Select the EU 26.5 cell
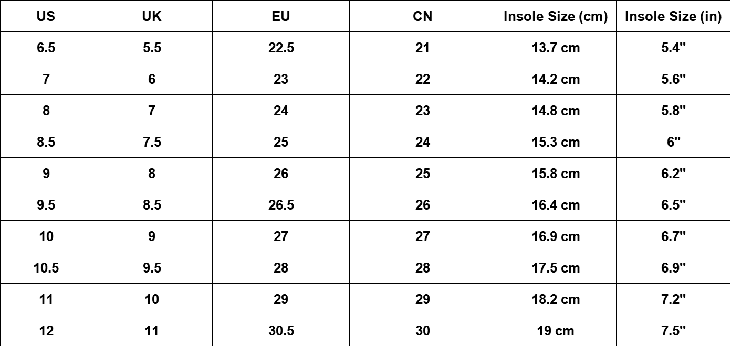731x347 pixels. (x=281, y=205)
